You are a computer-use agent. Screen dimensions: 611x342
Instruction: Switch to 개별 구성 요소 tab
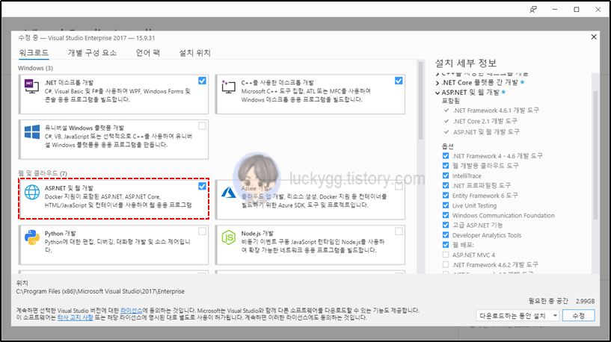click(x=92, y=52)
